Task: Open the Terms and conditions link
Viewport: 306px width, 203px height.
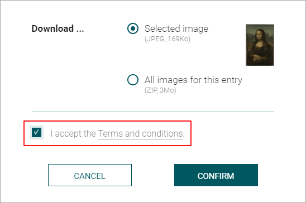Action: click(140, 134)
